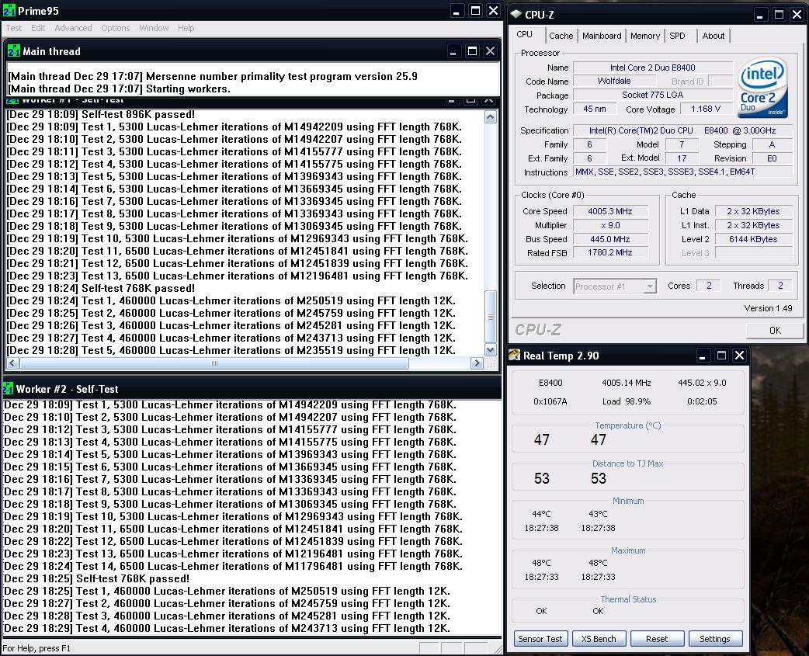Click the Worker #1 scroll up arrow
The height and width of the screenshot is (656, 809).
[x=490, y=117]
